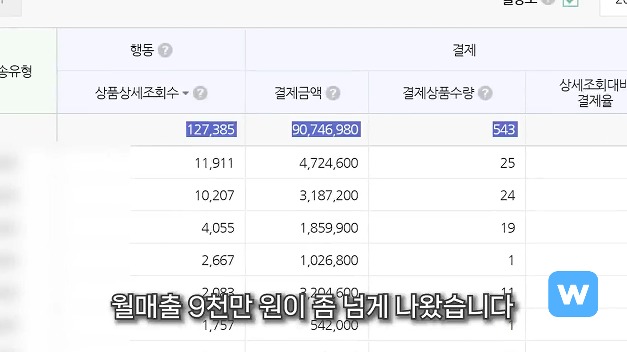Select total quantity value 543

(504, 130)
